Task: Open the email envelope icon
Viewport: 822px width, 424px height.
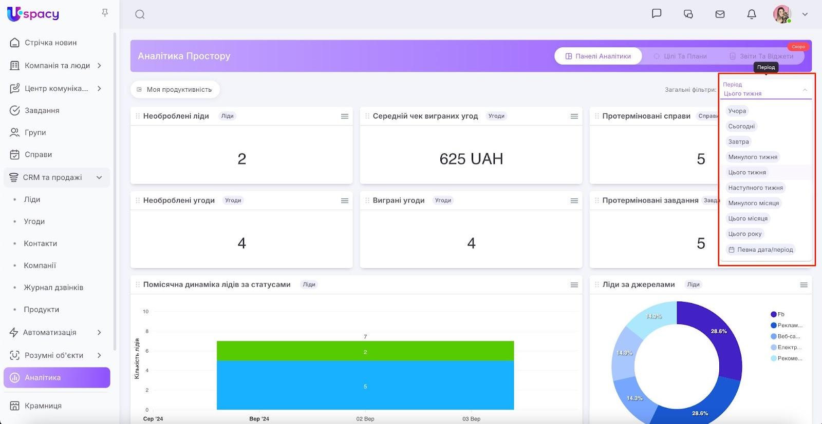Action: click(720, 14)
